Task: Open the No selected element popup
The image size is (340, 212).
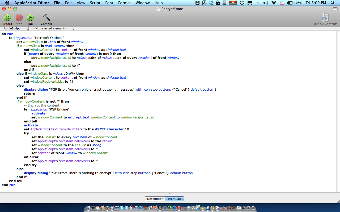Action: pyautogui.click(x=52, y=28)
